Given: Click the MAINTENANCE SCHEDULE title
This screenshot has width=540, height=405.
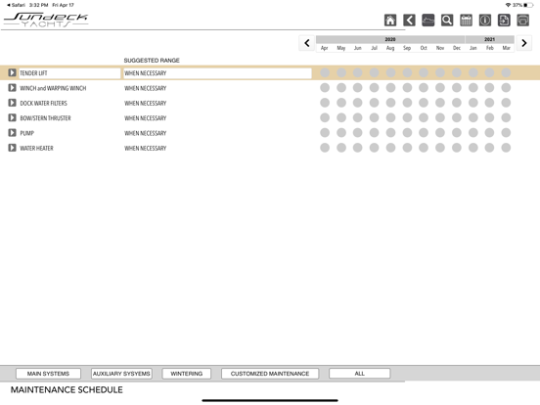Looking at the screenshot, I should (x=67, y=390).
